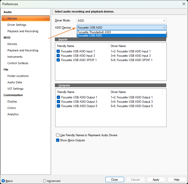Select driver name 3+4: Focusrite USB ASIO Output 3
This screenshot has width=188, height=184.
click(x=132, y=102)
